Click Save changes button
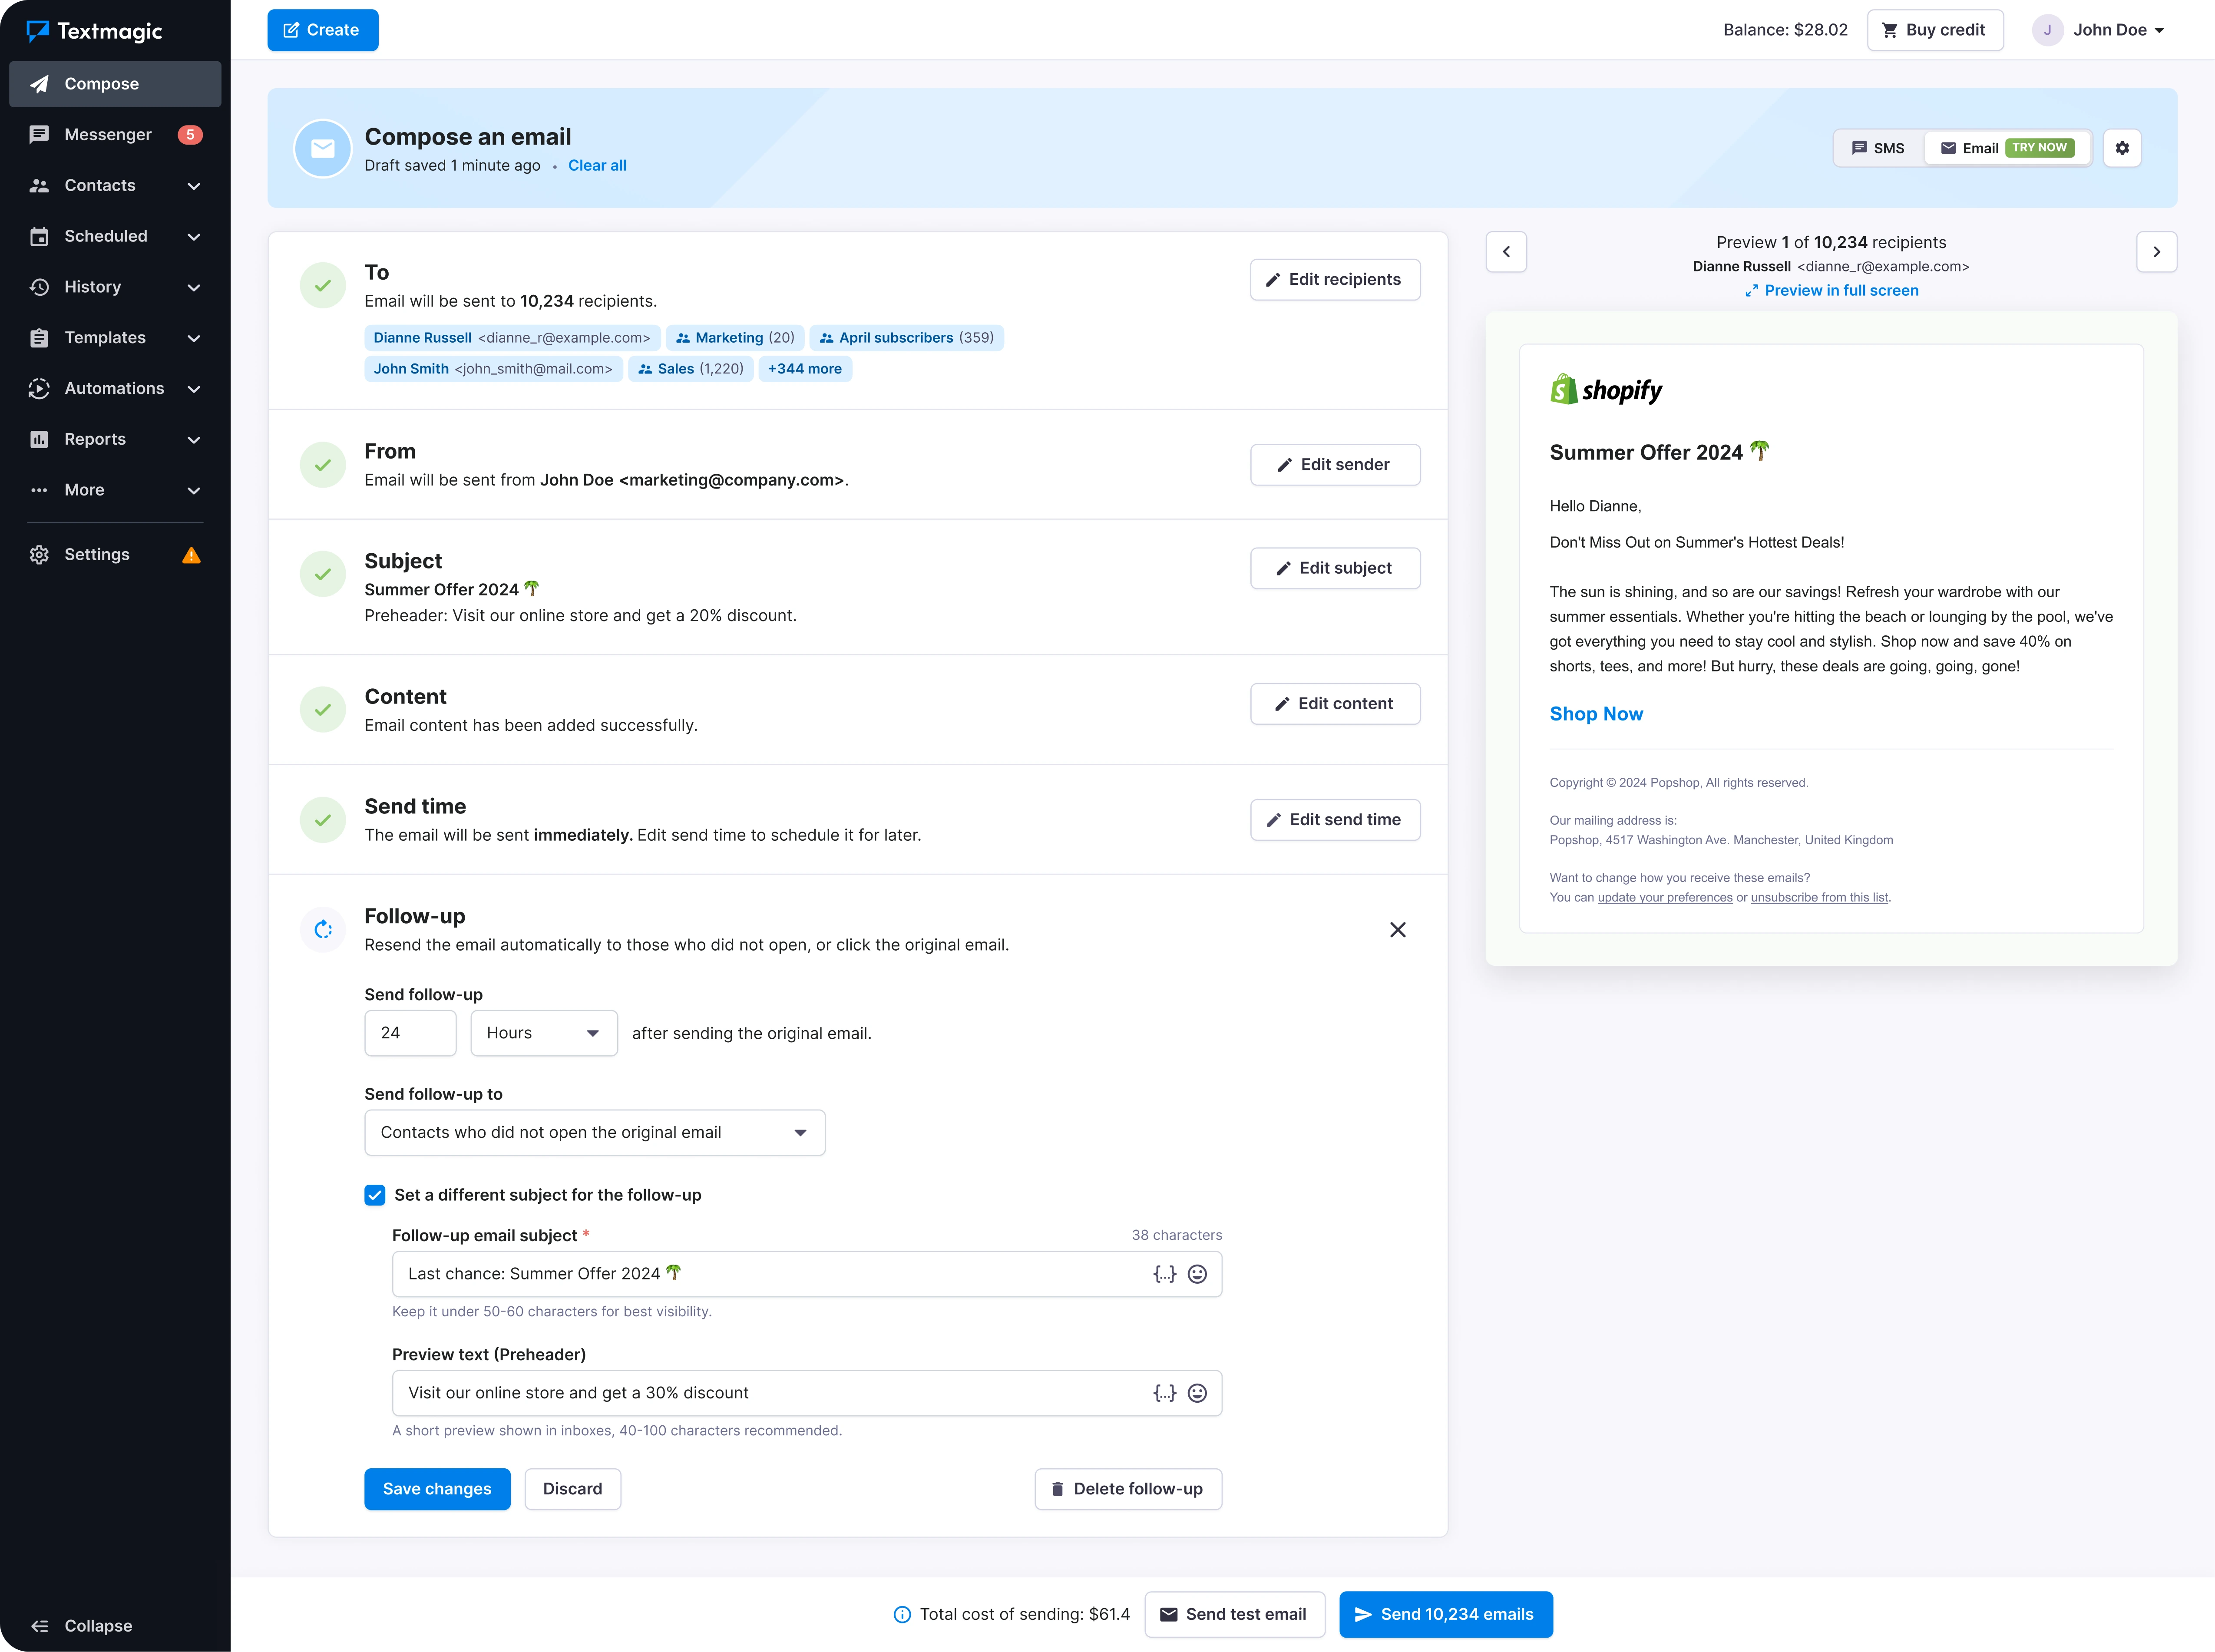The width and height of the screenshot is (2215, 1652). pos(437,1489)
